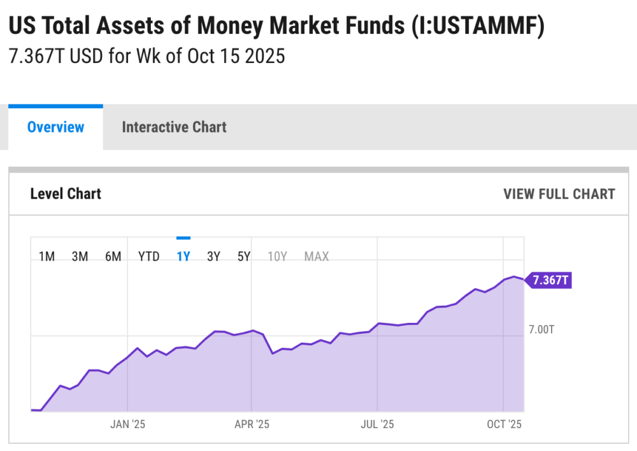Pick the 5Y range button

coord(244,257)
